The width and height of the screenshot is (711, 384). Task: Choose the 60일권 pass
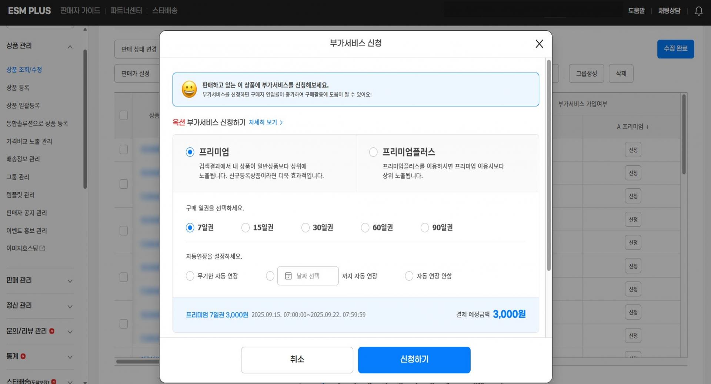click(365, 228)
